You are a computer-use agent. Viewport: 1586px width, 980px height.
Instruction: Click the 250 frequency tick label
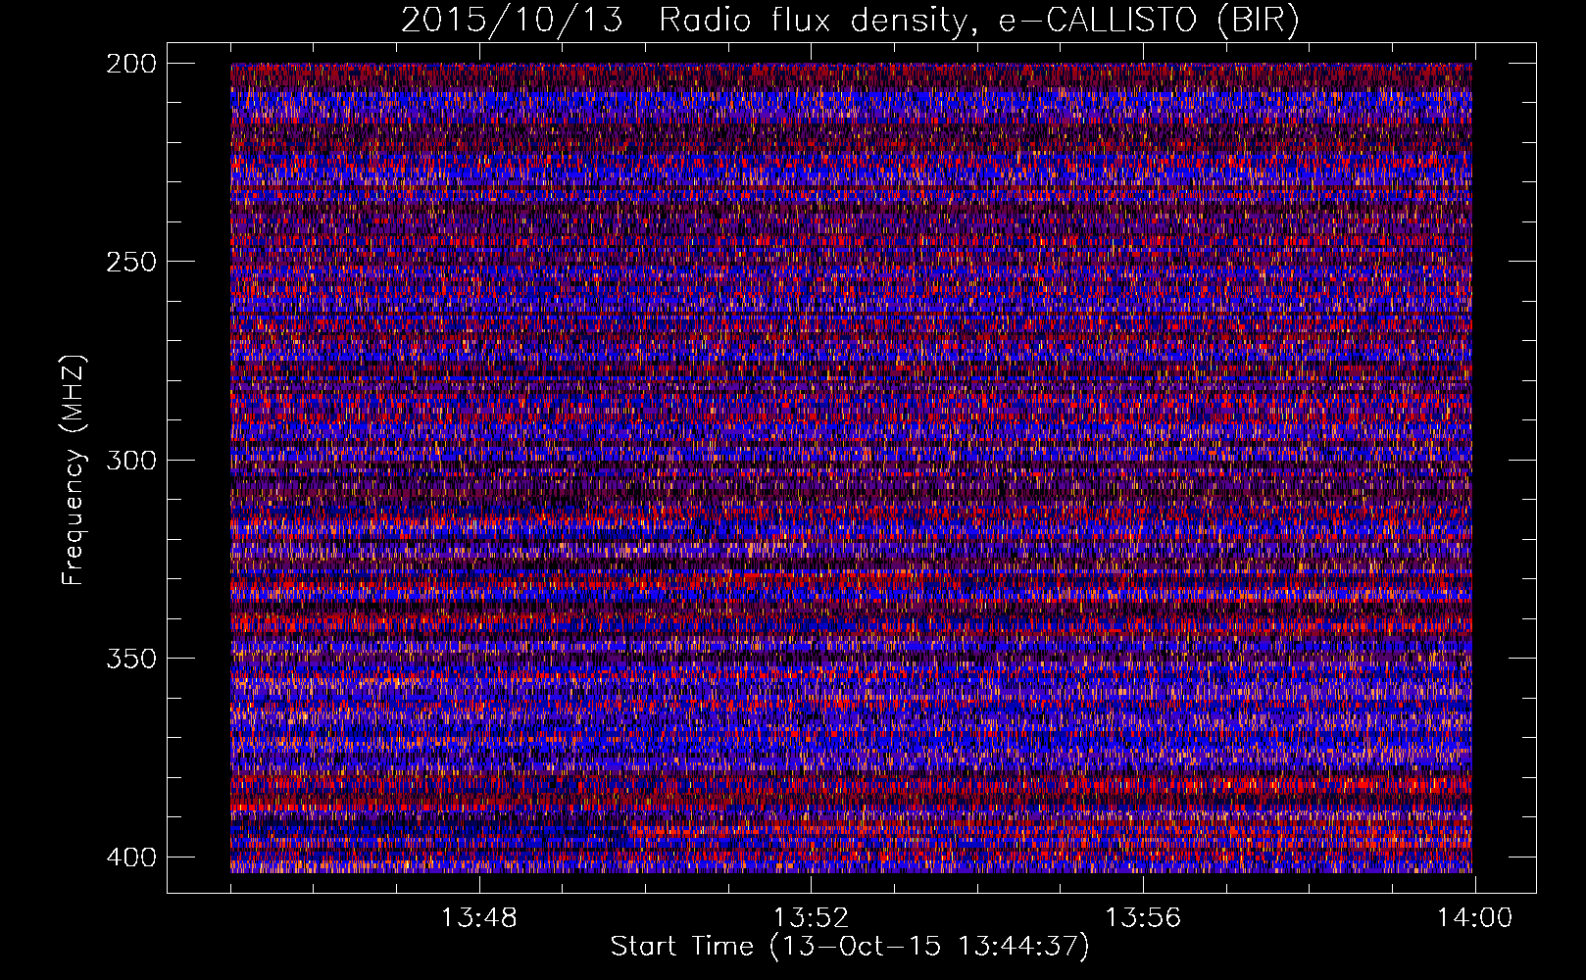pyautogui.click(x=130, y=262)
